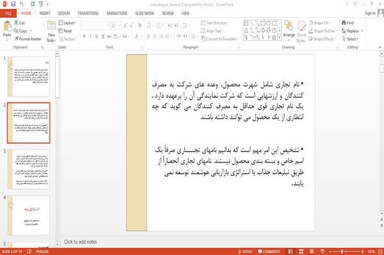Switch to the ANIMATIONS tab
Viewport: 384px width, 255px height.
point(117,13)
